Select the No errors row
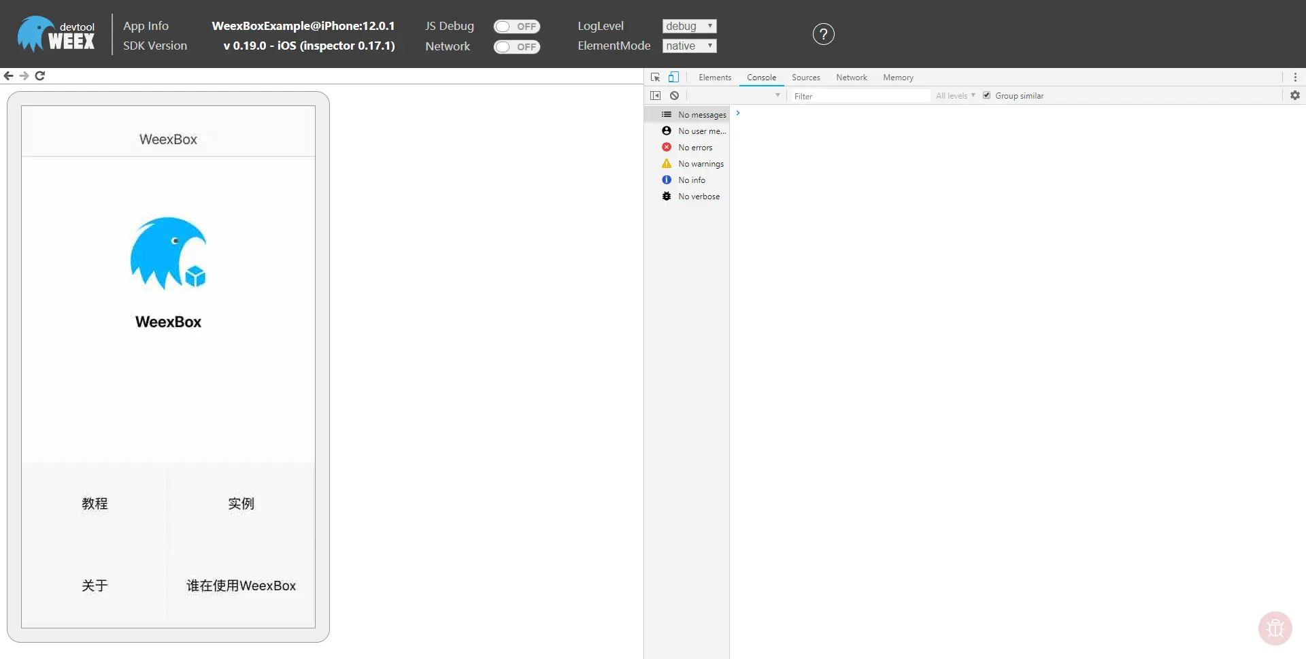This screenshot has height=659, width=1306. coord(687,148)
